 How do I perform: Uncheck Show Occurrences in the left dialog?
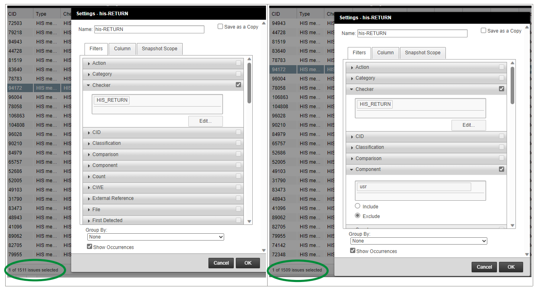point(90,247)
